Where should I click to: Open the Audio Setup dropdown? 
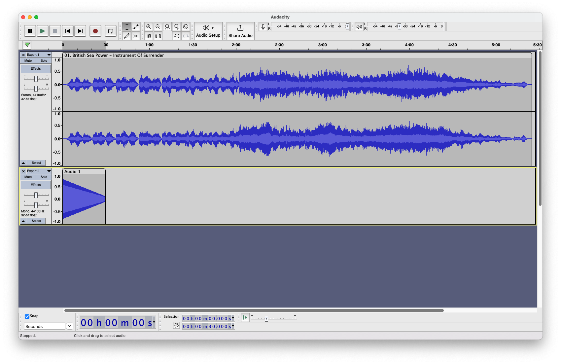(208, 31)
